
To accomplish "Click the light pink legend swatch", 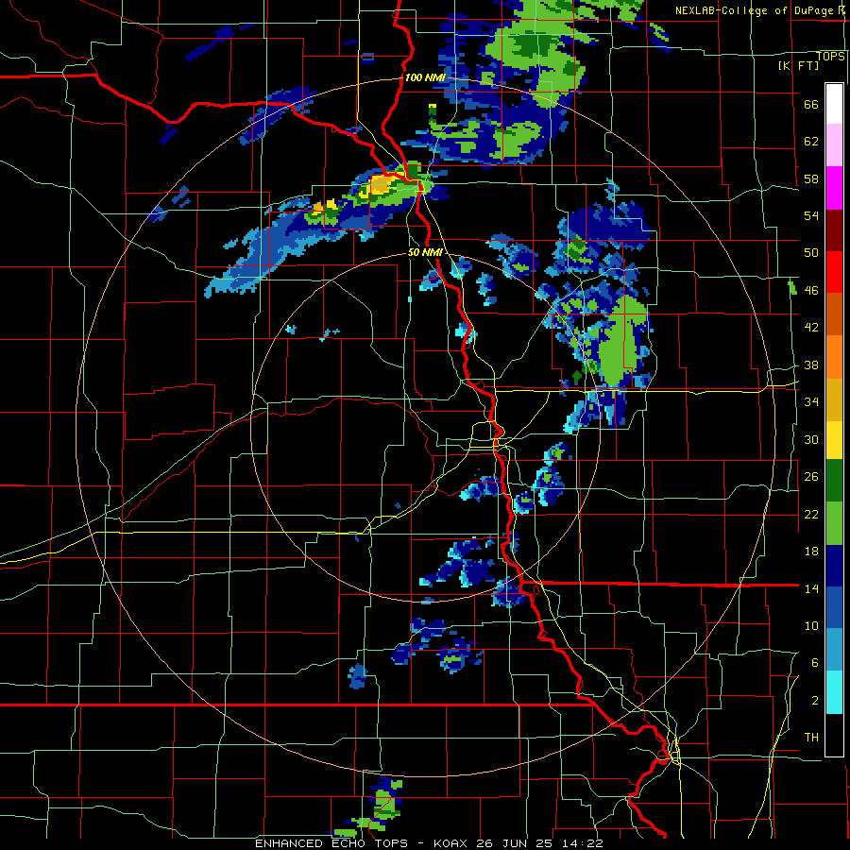I will pyautogui.click(x=834, y=145).
